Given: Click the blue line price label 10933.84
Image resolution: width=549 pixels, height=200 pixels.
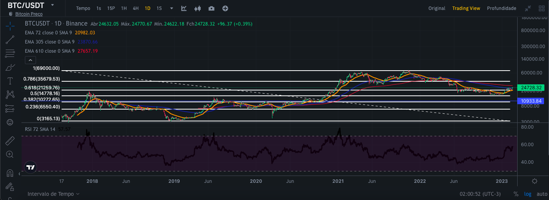Looking at the screenshot, I should 531,101.
